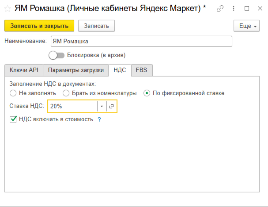Viewport: 268px width, 207px height.
Task: Click the open button beside VAT rate field
Action: tap(112, 107)
